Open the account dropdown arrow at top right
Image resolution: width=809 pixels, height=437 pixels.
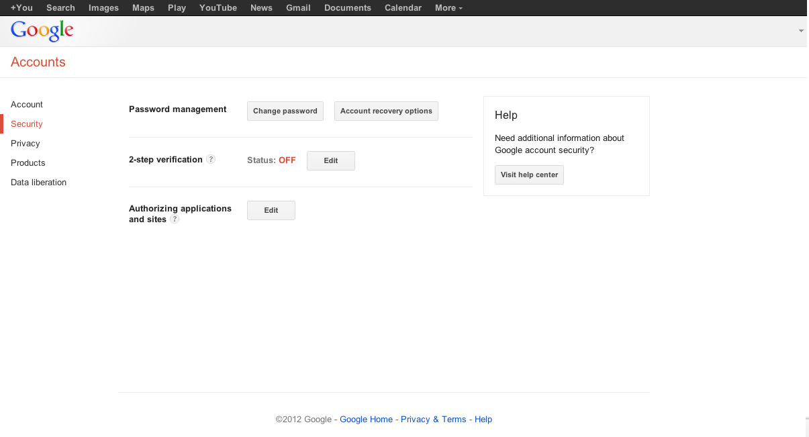click(801, 31)
